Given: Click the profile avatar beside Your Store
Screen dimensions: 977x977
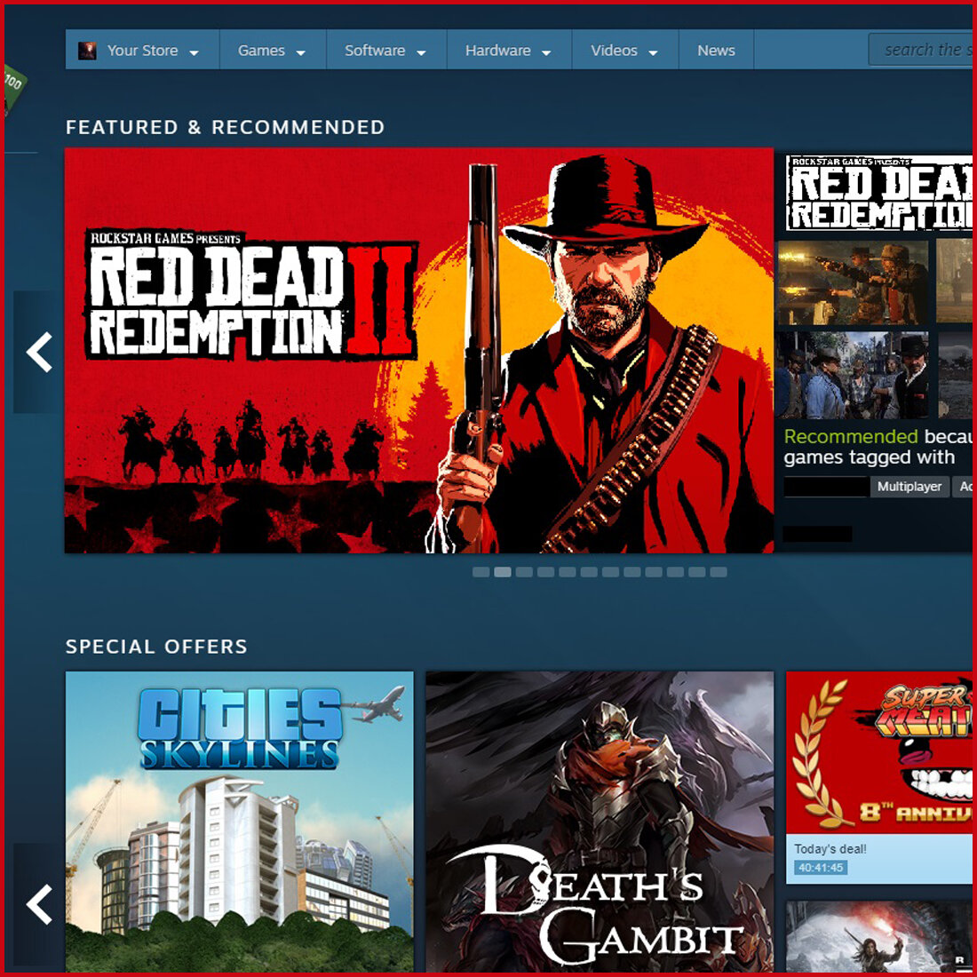Looking at the screenshot, I should 87,51.
